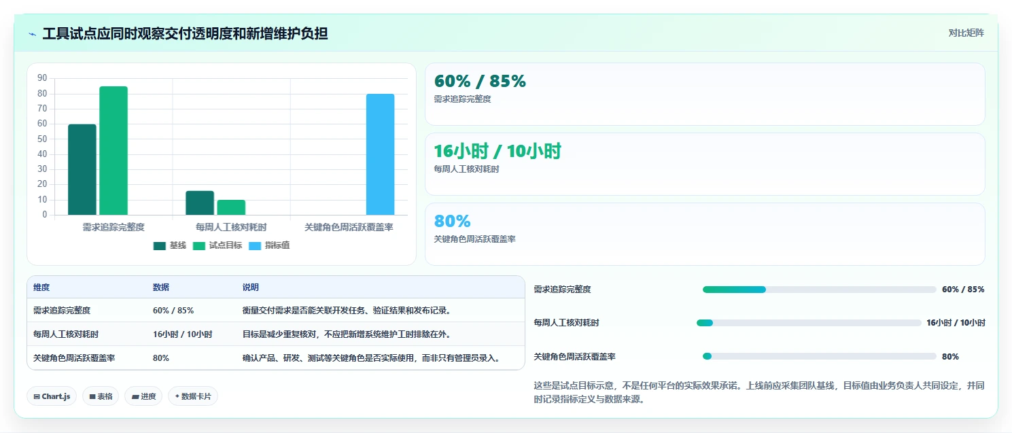Click the 关键角色周活跃覆盖率 chart axis label

coord(349,227)
